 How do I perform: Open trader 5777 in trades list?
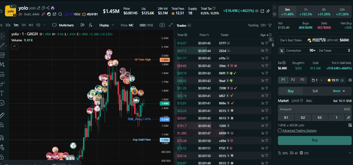[222, 43]
